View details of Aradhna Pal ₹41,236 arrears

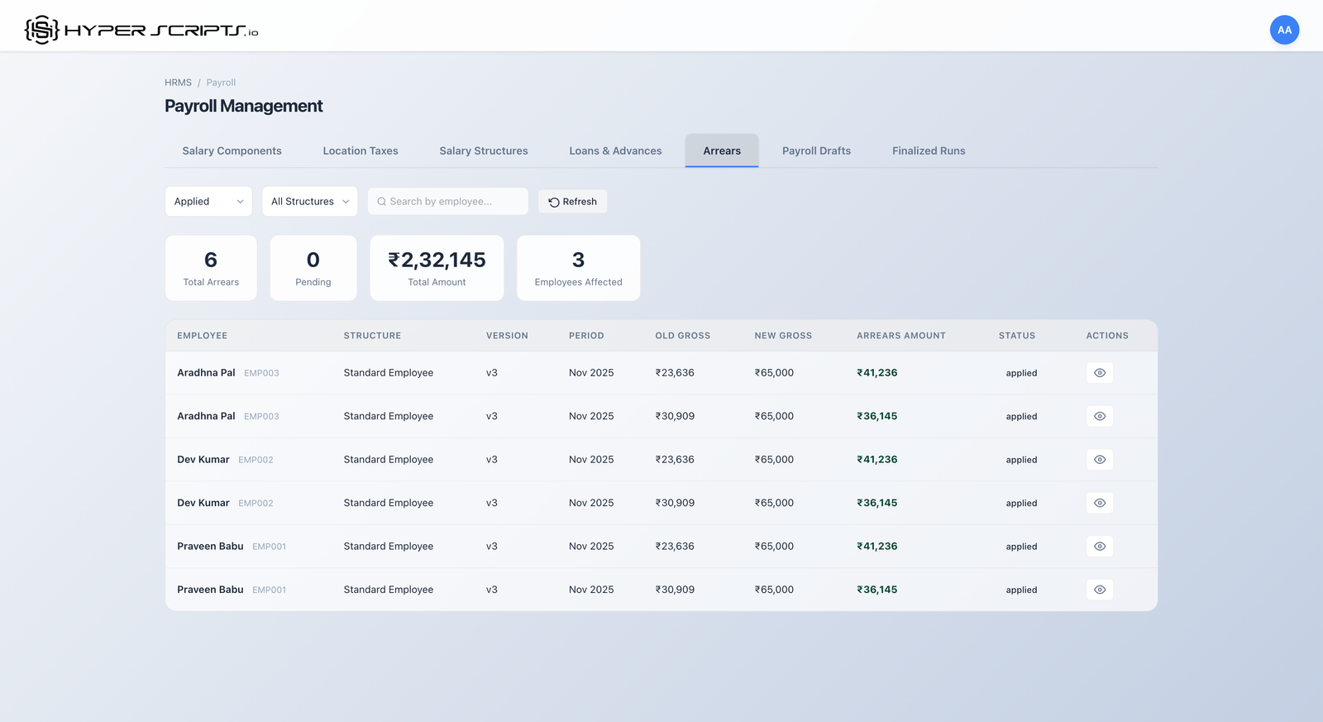click(x=1099, y=373)
